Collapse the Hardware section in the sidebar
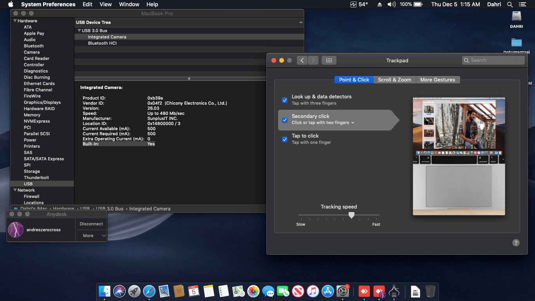Image resolution: width=535 pixels, height=301 pixels. coord(15,21)
